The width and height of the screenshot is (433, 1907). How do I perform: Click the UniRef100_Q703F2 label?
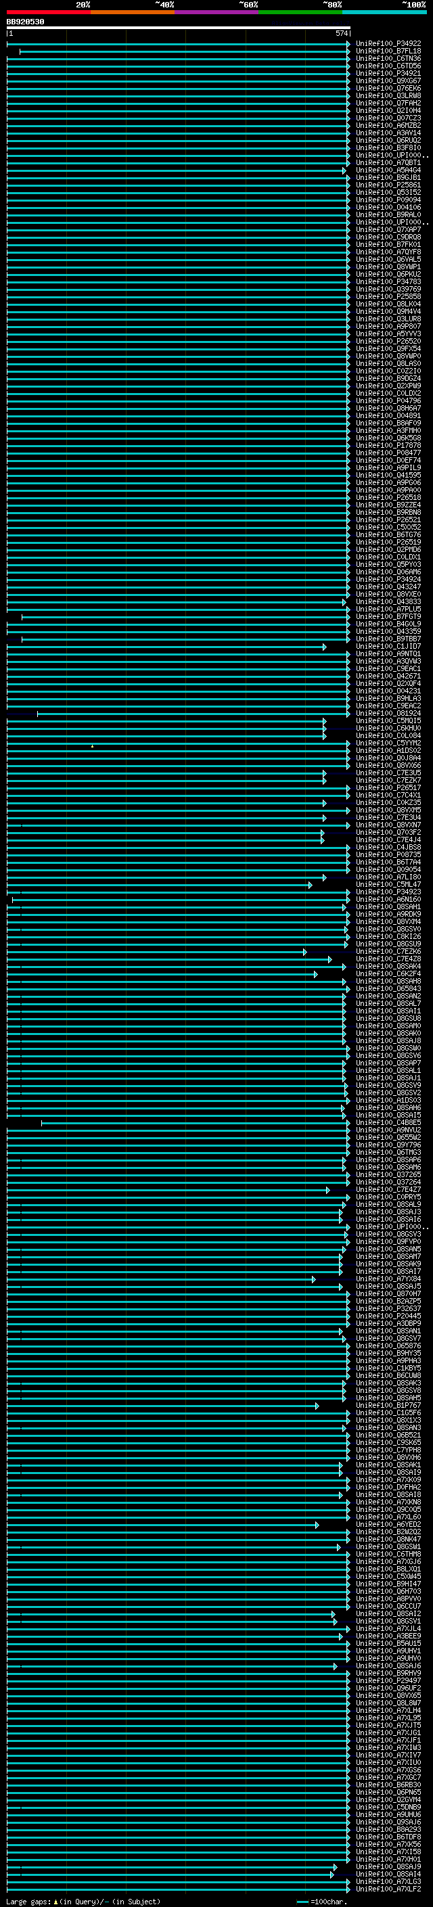pos(388,833)
